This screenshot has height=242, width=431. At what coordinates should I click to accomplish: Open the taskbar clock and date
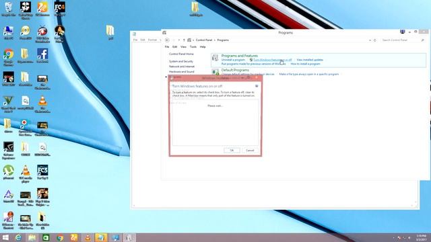click(x=421, y=237)
